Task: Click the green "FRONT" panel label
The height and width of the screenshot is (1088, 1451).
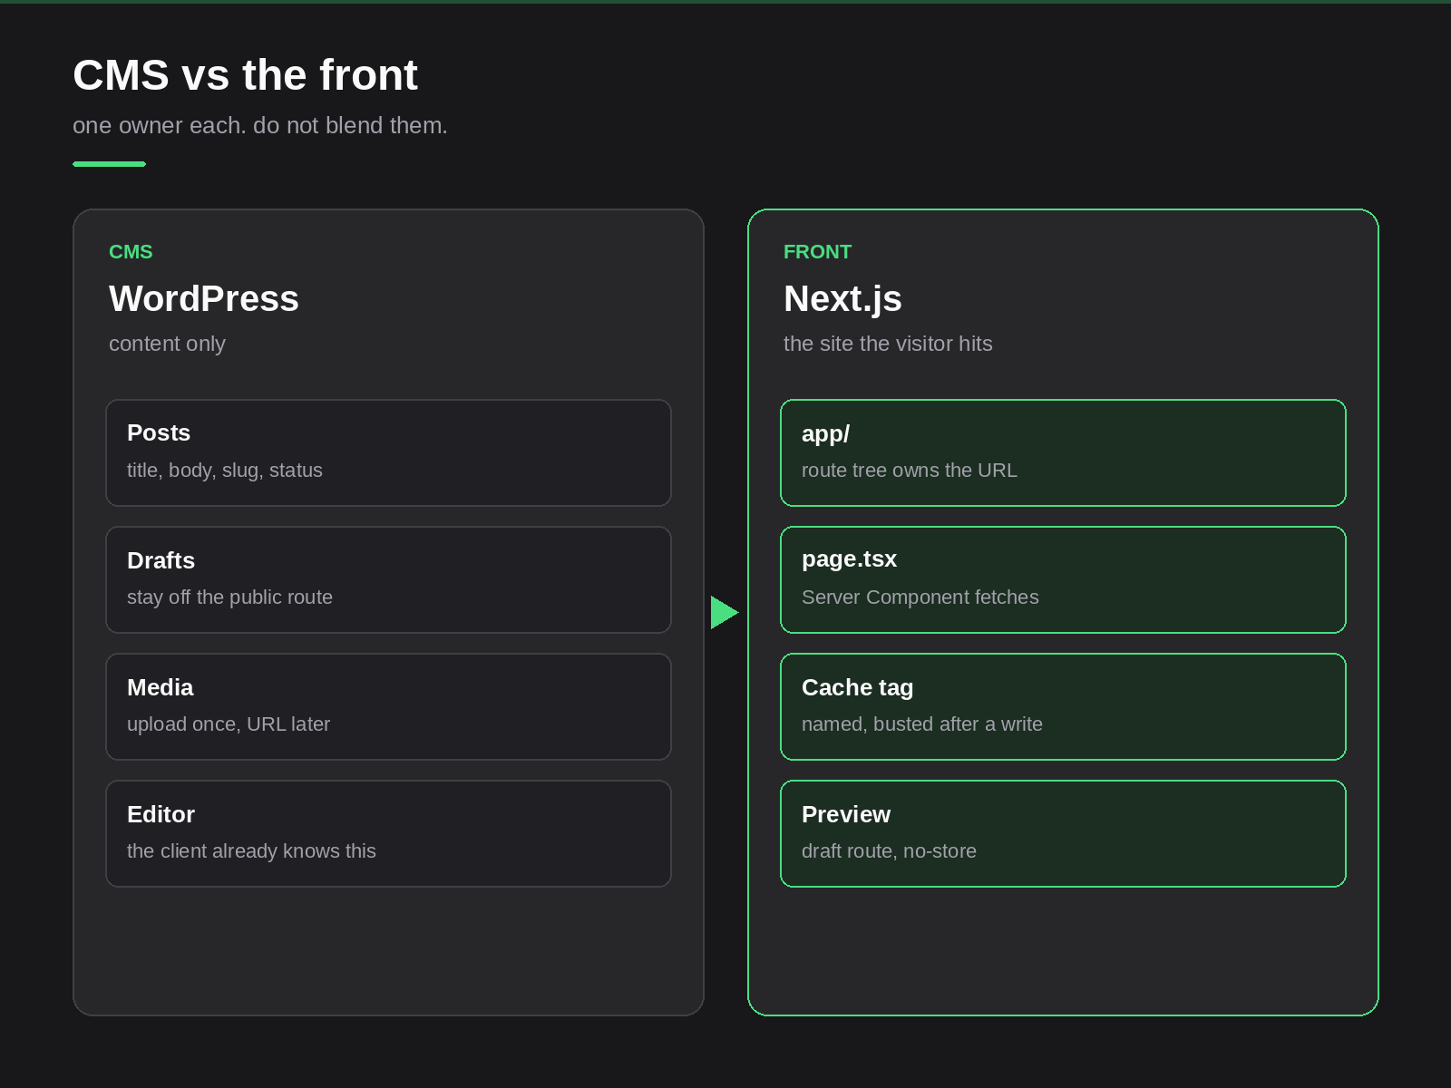Action: coord(817,252)
